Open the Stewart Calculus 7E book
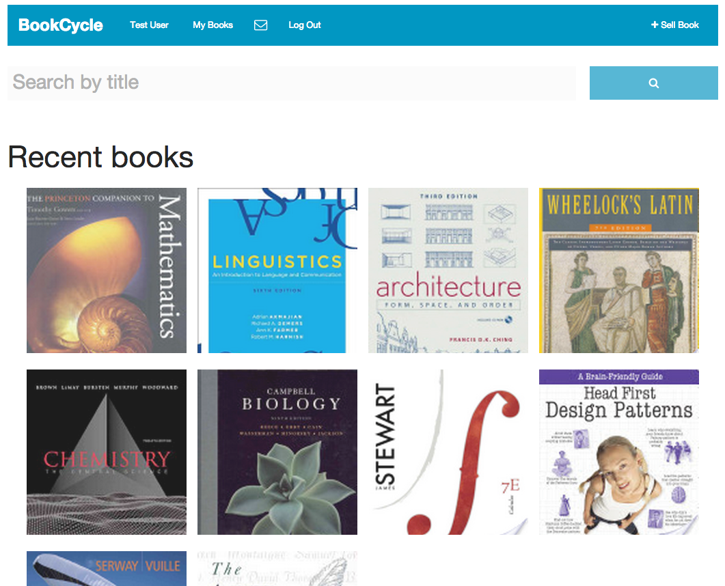 click(x=448, y=452)
